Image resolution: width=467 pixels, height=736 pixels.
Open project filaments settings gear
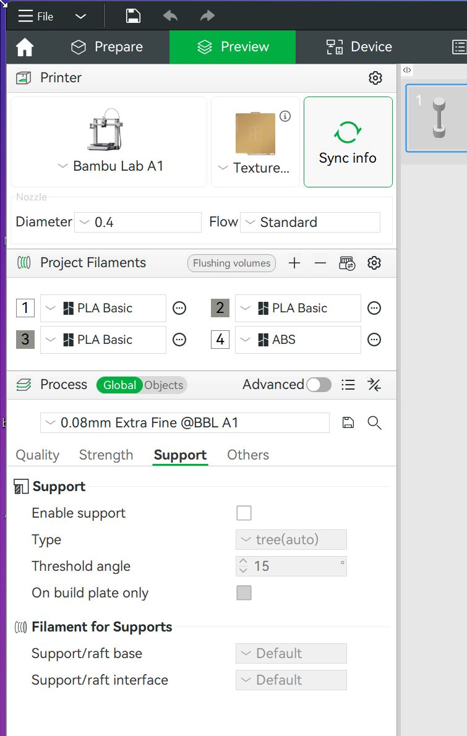374,263
